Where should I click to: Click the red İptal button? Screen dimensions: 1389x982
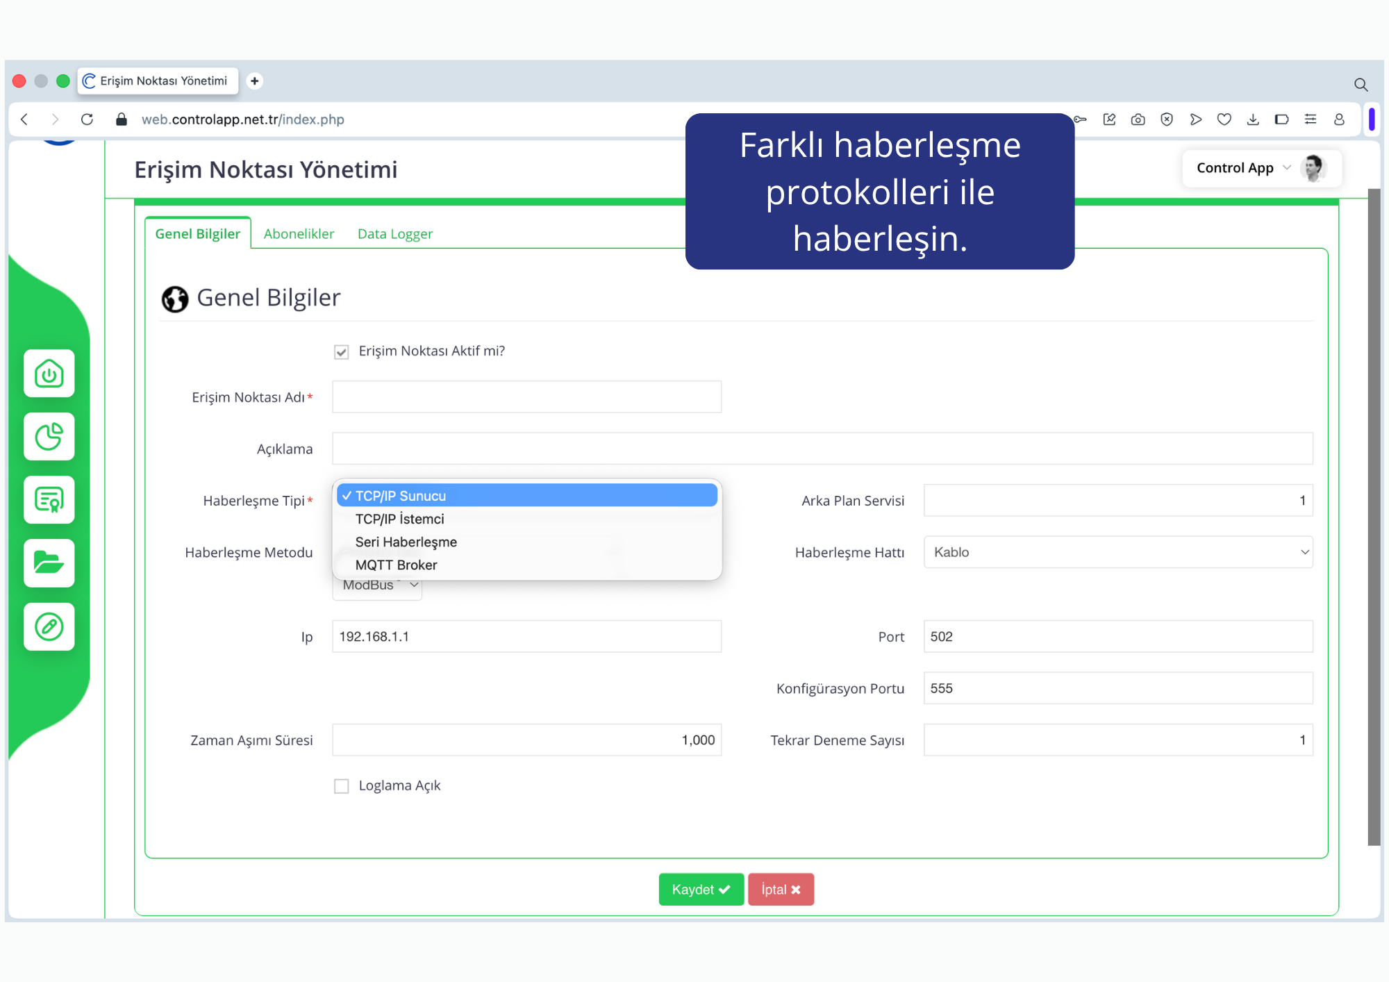[x=781, y=890]
